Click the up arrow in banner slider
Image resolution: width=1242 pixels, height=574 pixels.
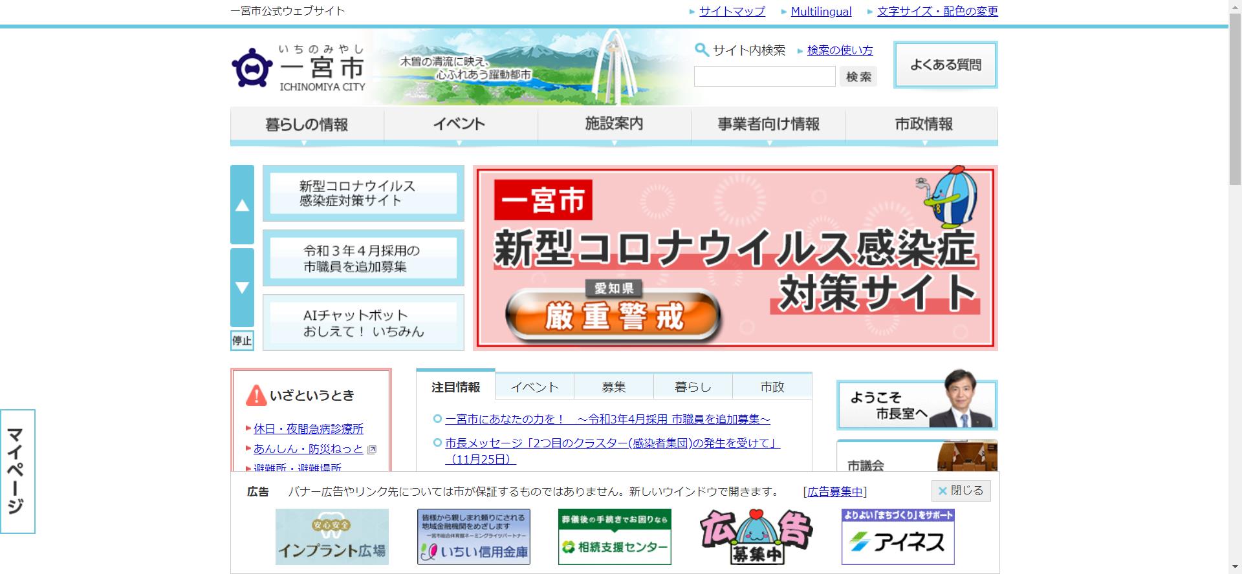coord(242,204)
